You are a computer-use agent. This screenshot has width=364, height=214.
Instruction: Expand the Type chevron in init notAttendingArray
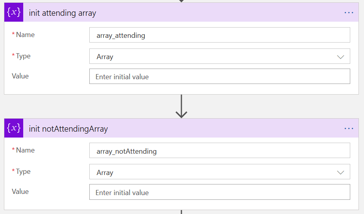(341, 173)
